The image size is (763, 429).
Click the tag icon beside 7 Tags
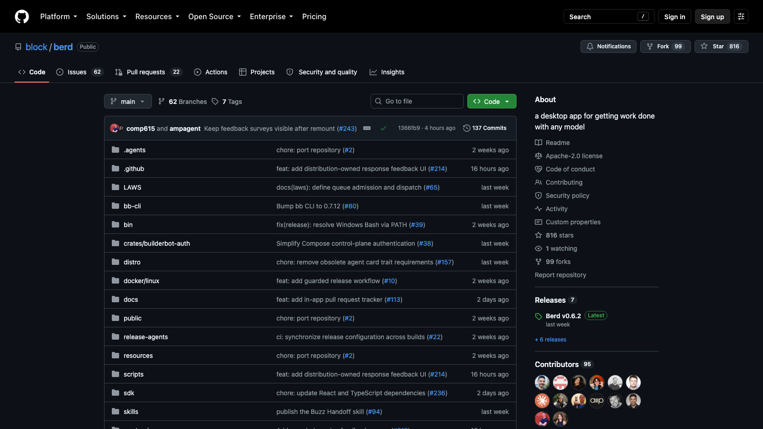[x=215, y=102]
